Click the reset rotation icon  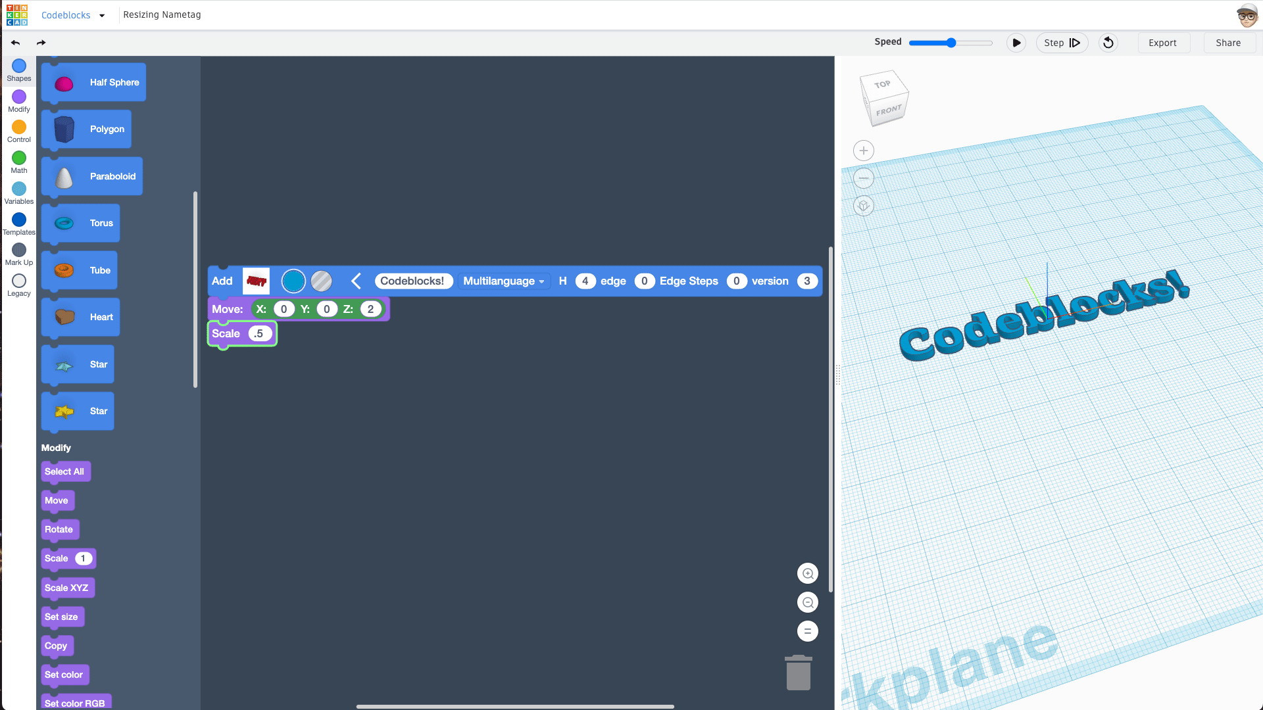(1108, 43)
